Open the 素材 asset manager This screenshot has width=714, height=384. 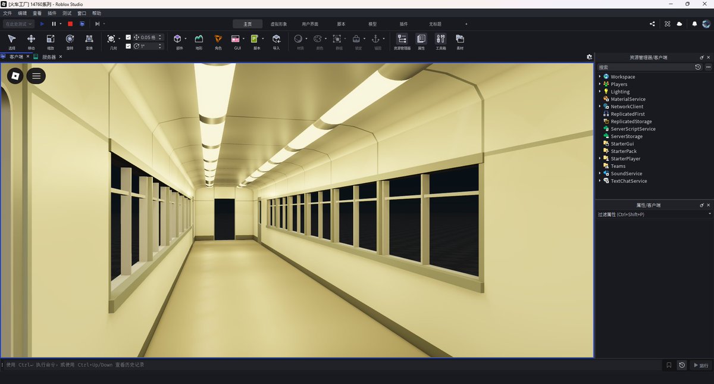pyautogui.click(x=460, y=41)
